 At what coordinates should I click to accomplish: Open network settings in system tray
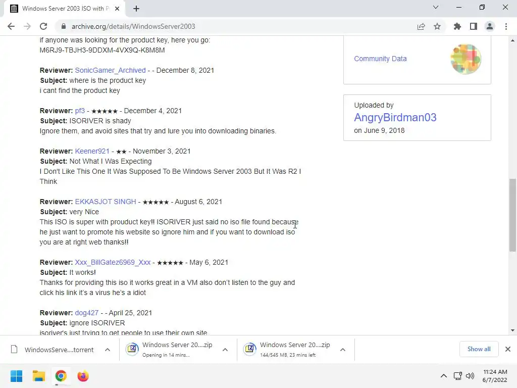457,376
